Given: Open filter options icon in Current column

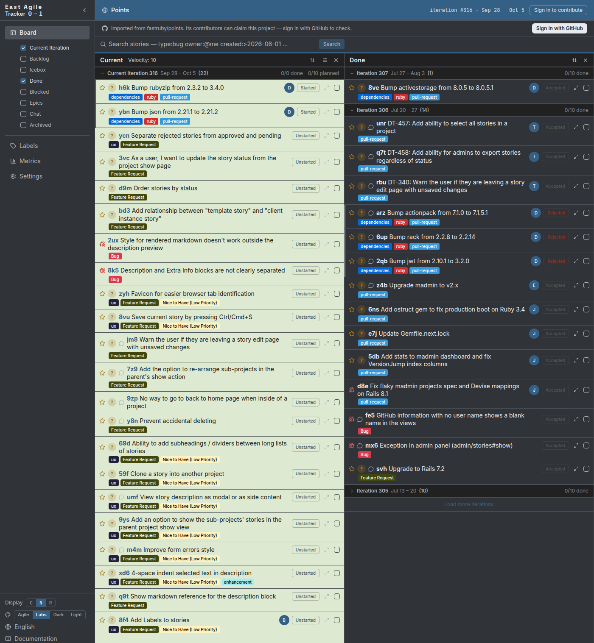Looking at the screenshot, I should pyautogui.click(x=325, y=60).
